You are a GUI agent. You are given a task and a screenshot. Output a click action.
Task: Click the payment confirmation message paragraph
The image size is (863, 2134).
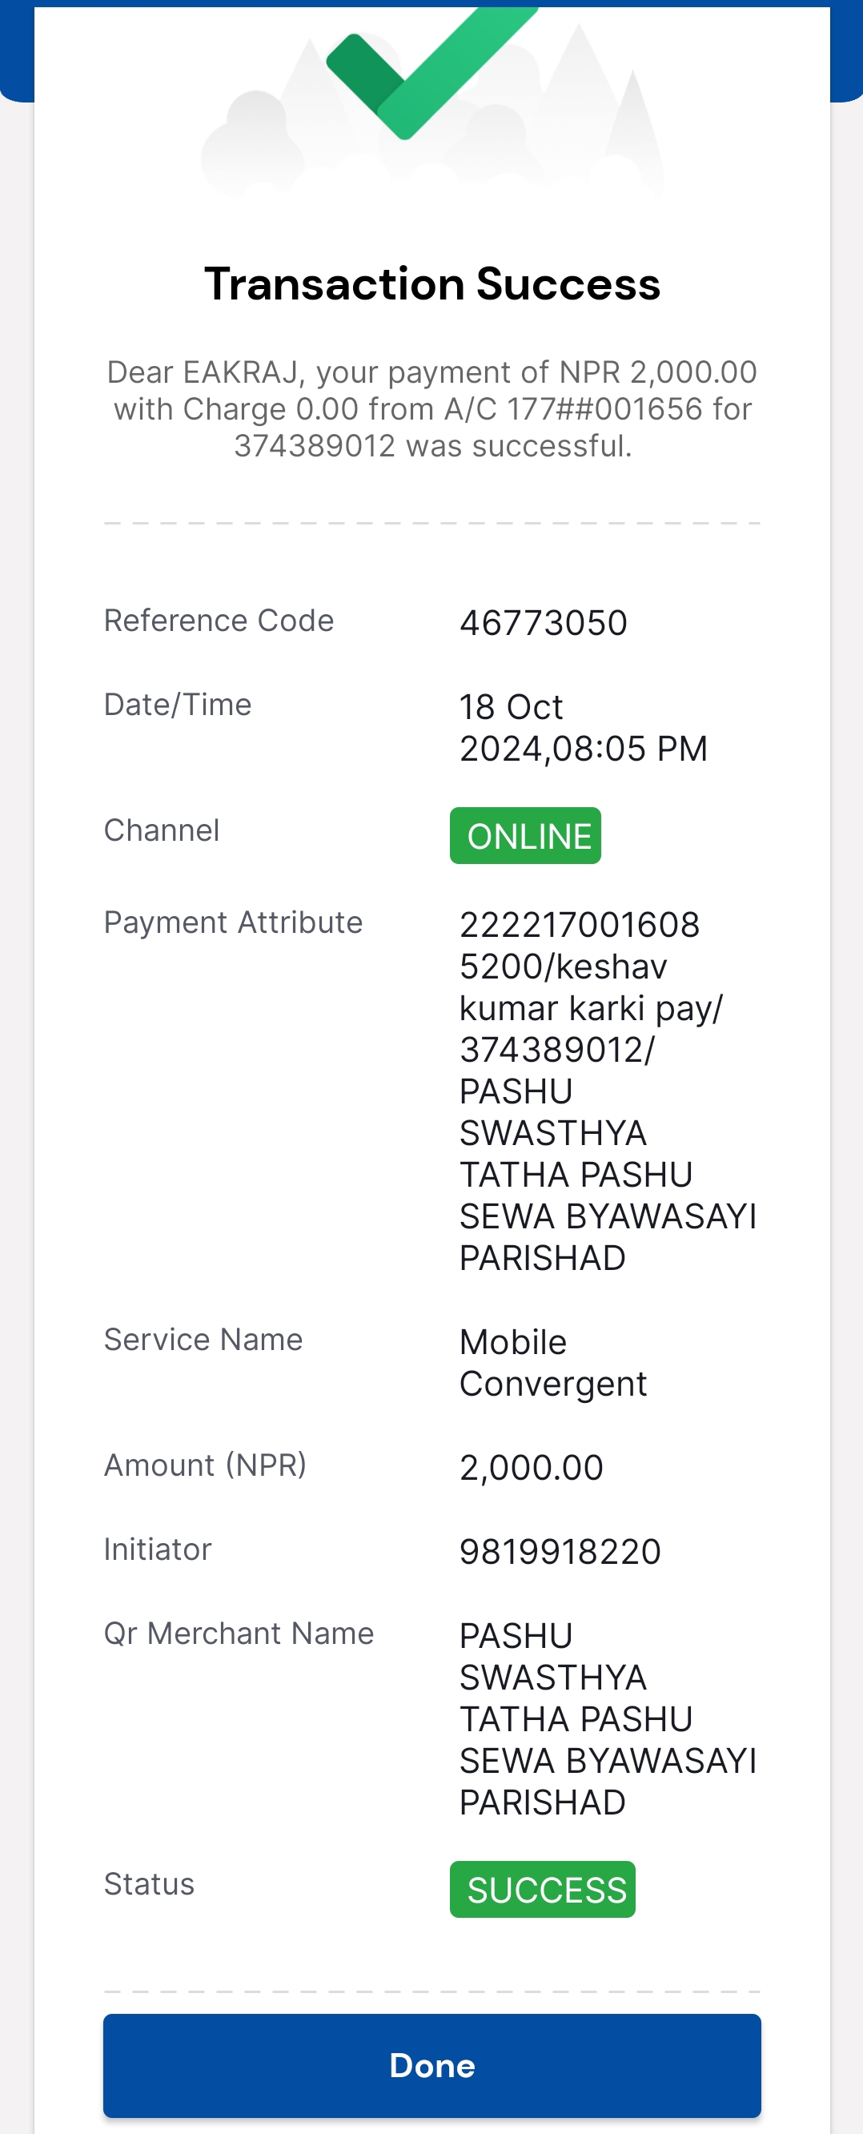point(431,409)
